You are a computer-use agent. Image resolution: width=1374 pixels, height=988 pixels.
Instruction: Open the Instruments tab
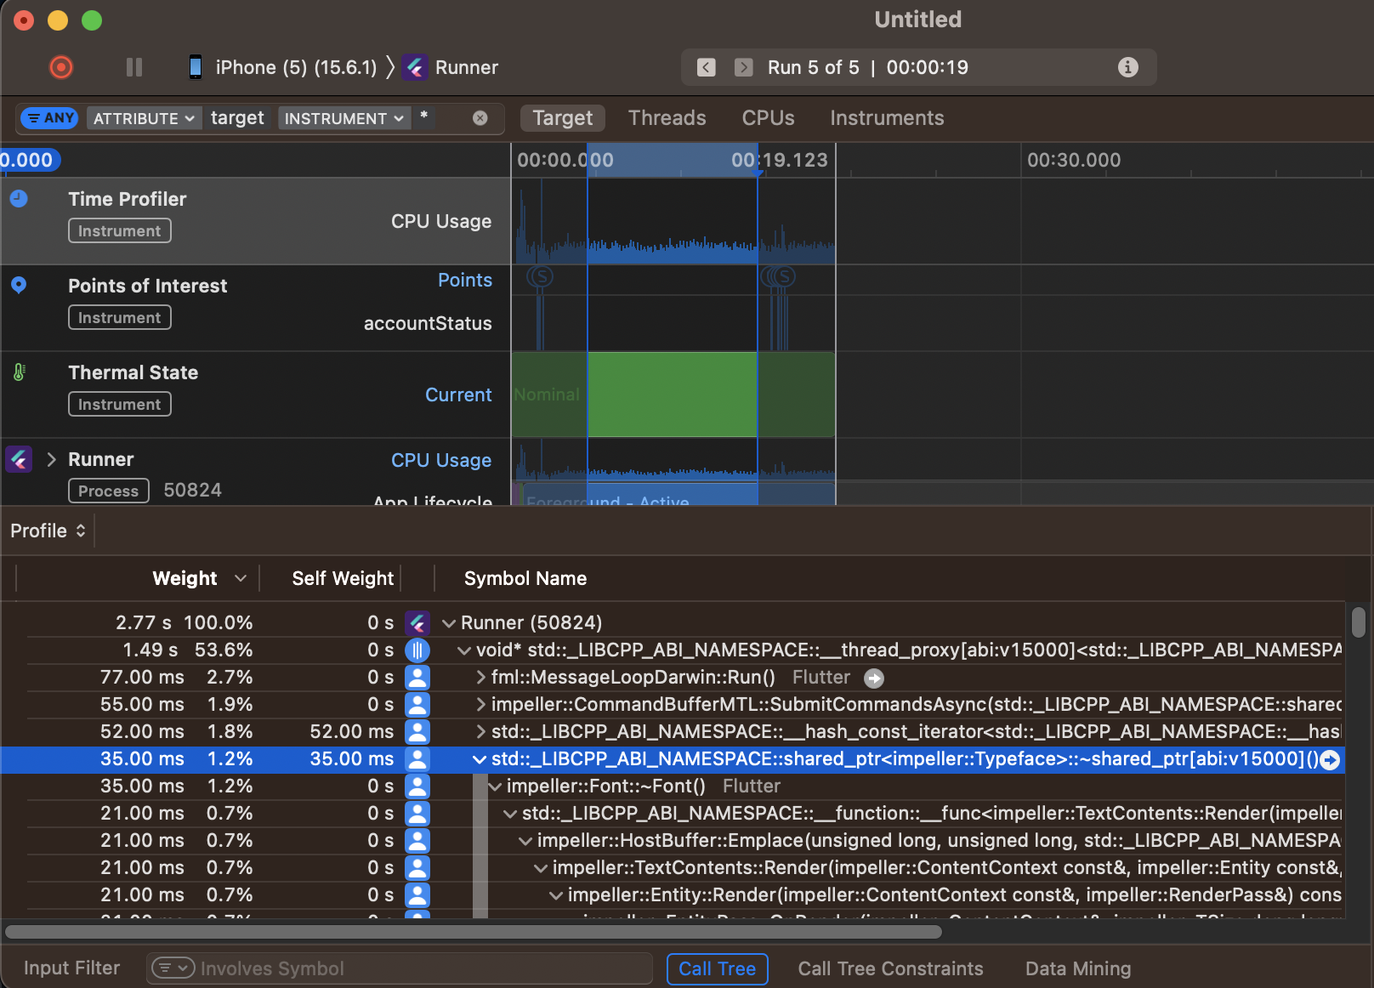[x=887, y=118]
